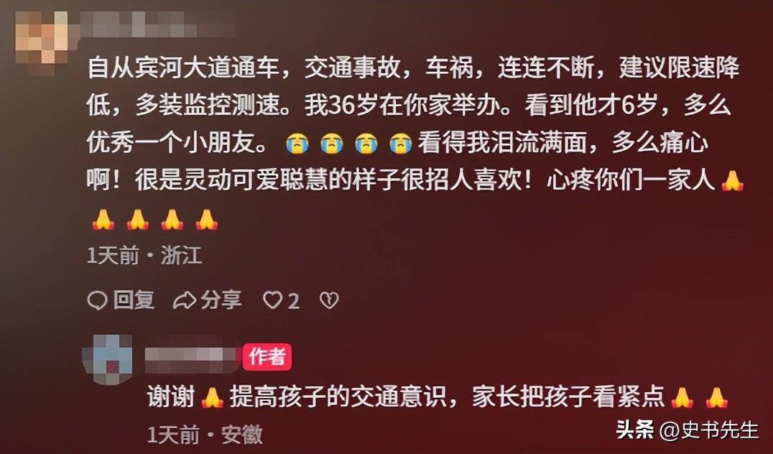Click the 回复 text label
The image size is (773, 454).
(x=134, y=300)
